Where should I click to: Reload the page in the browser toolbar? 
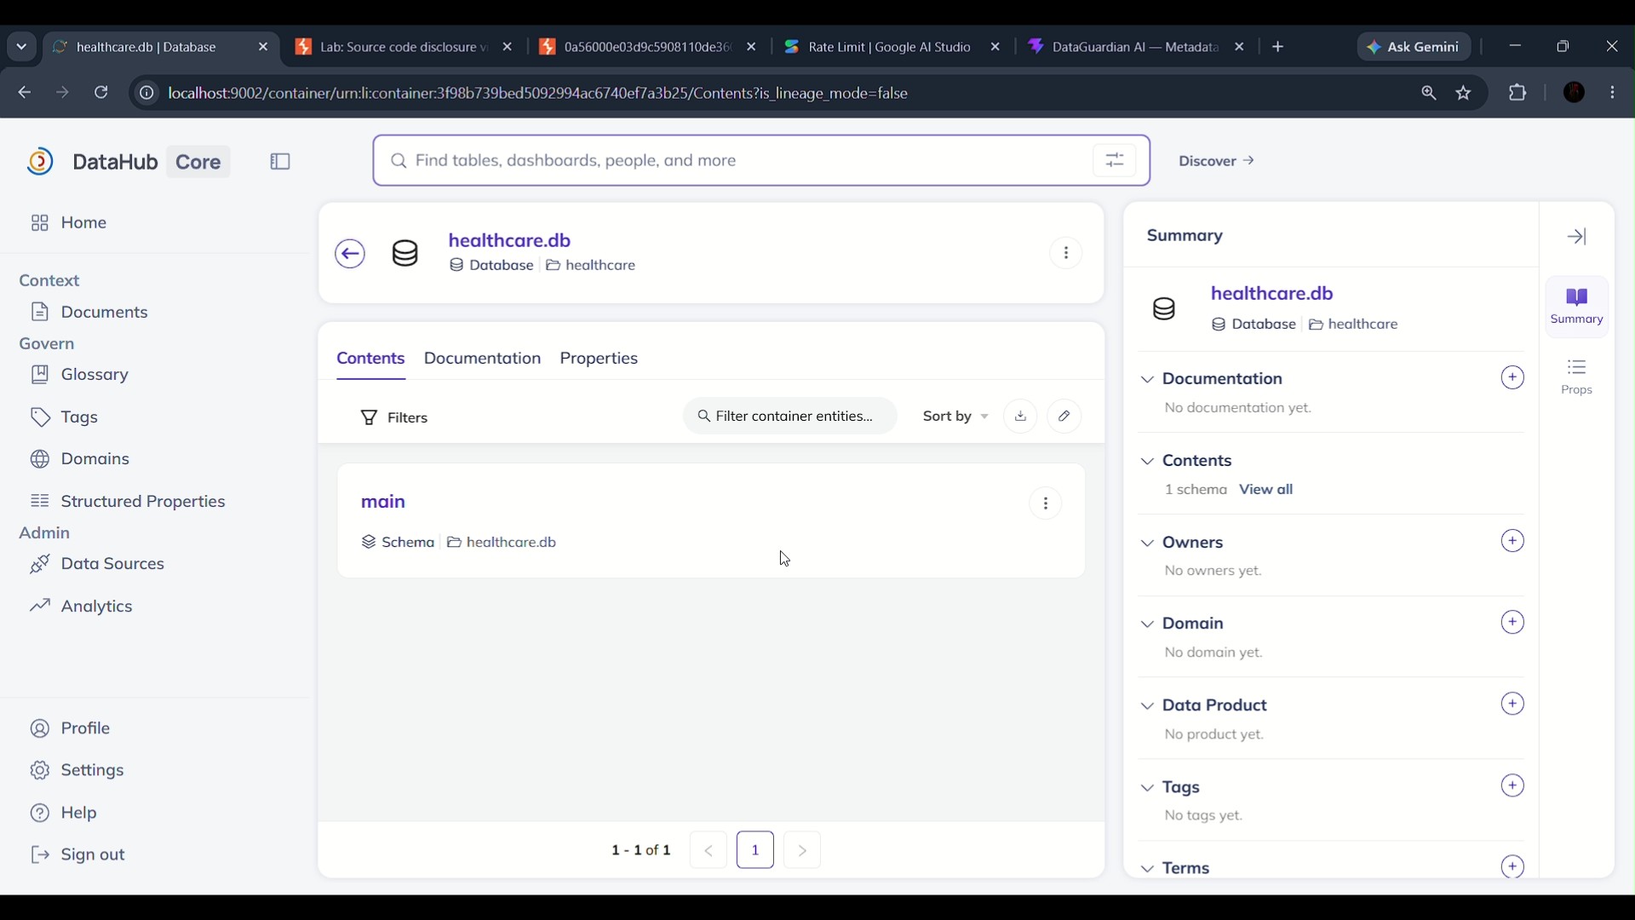coord(101,93)
